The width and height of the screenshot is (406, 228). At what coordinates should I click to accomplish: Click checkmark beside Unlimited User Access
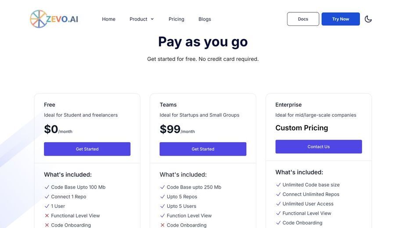point(278,204)
